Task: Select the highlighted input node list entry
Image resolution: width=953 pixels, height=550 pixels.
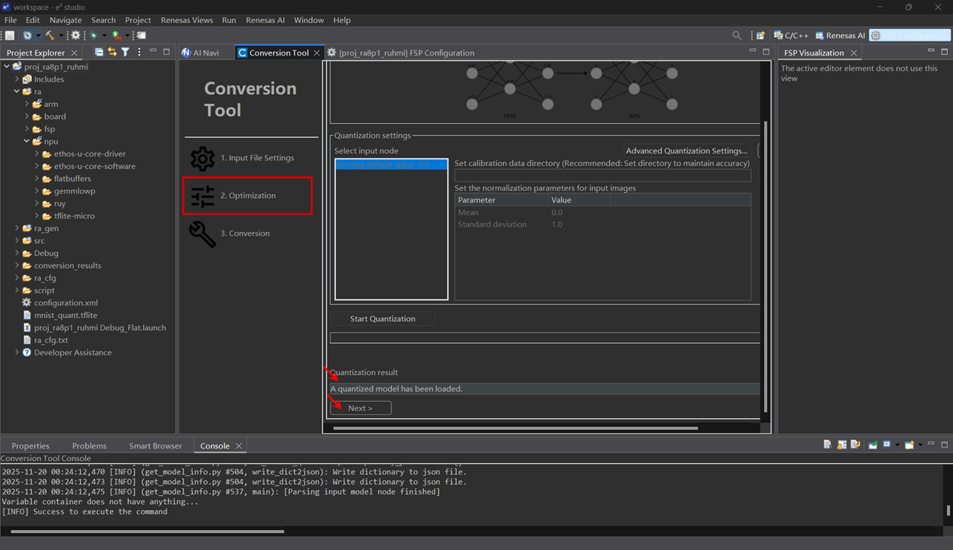Action: point(391,165)
